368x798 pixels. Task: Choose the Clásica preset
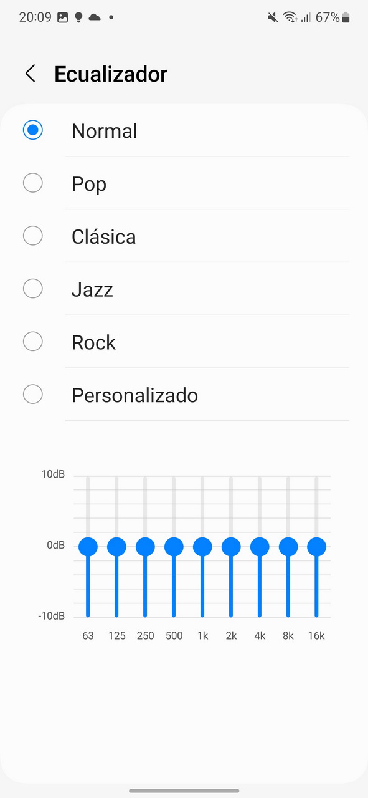[184, 236]
